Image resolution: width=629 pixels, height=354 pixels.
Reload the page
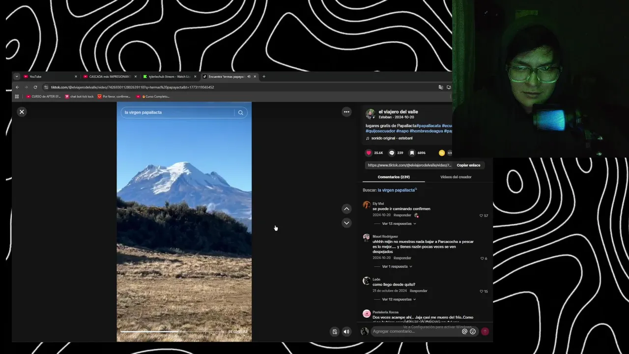[x=35, y=87]
